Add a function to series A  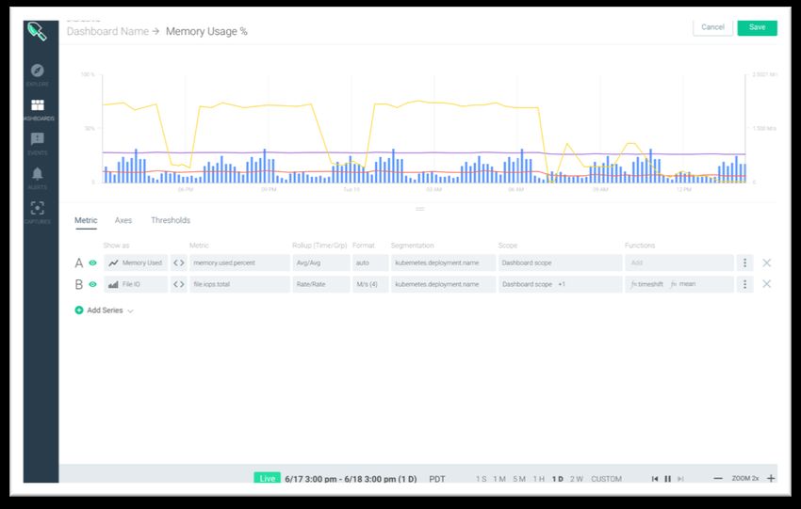(679, 262)
